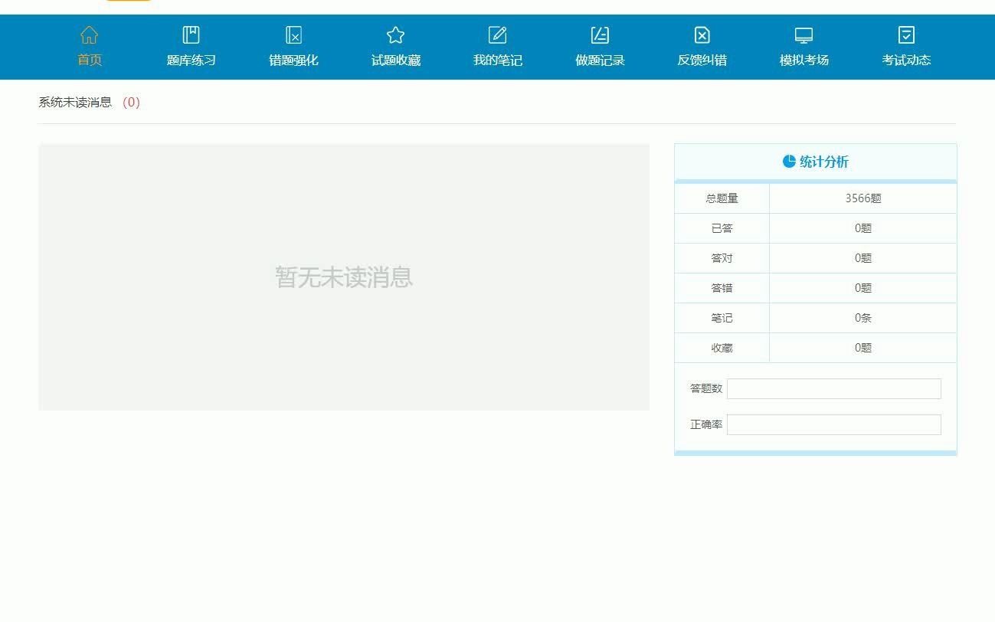Click the 试题收藏 star icon
Screen dimensions: 995x622
(x=395, y=34)
